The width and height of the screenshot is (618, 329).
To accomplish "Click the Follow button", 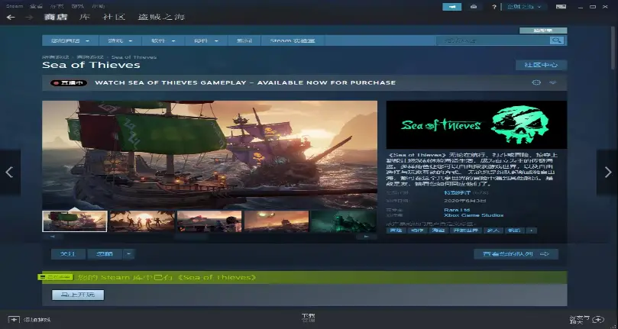I will [x=68, y=254].
